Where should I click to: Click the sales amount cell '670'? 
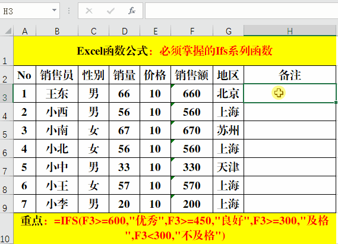tap(192, 130)
